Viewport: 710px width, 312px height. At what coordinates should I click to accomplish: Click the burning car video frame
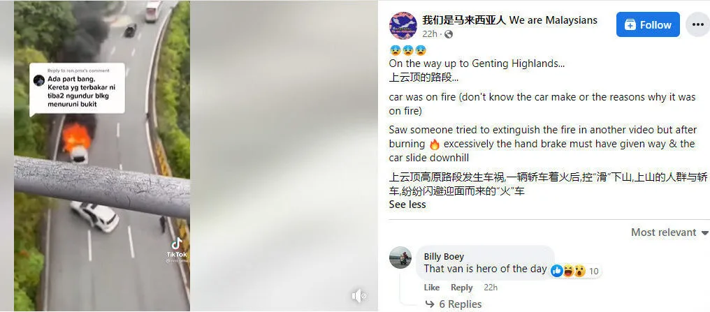102,156
